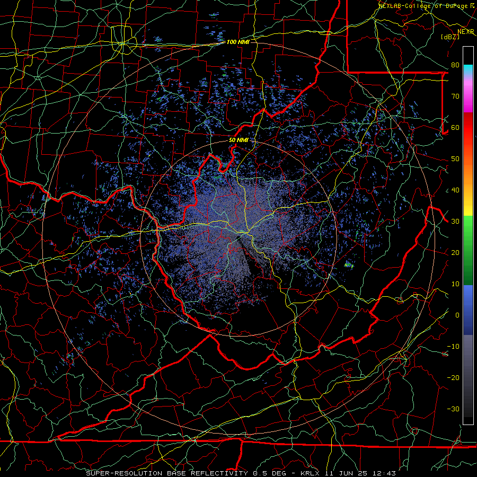This screenshot has width=477, height=477.
Task: Click the 50 value on the color scale
Action: 455,159
